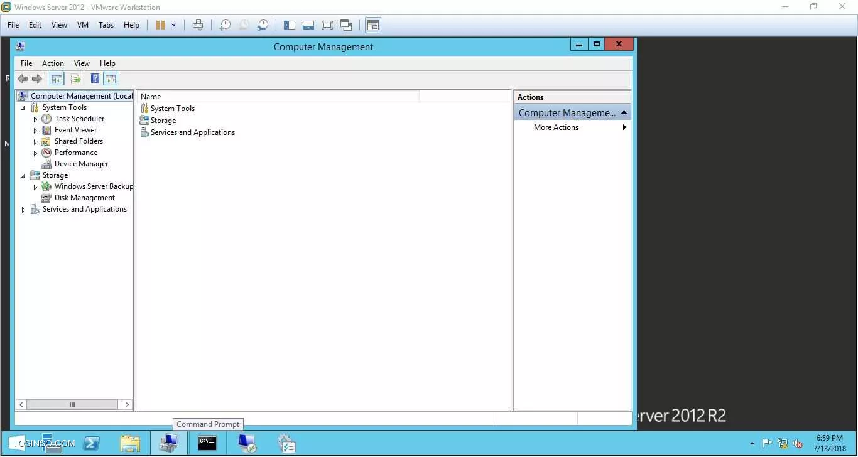Toggle the VMware library sidebar icon
The height and width of the screenshot is (457, 858).
coord(290,25)
